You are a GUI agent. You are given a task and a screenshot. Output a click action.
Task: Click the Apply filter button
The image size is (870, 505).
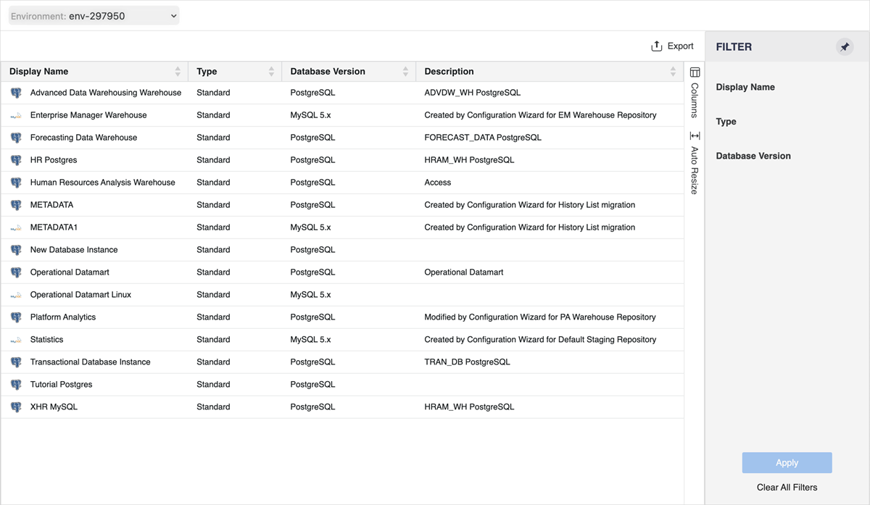787,463
